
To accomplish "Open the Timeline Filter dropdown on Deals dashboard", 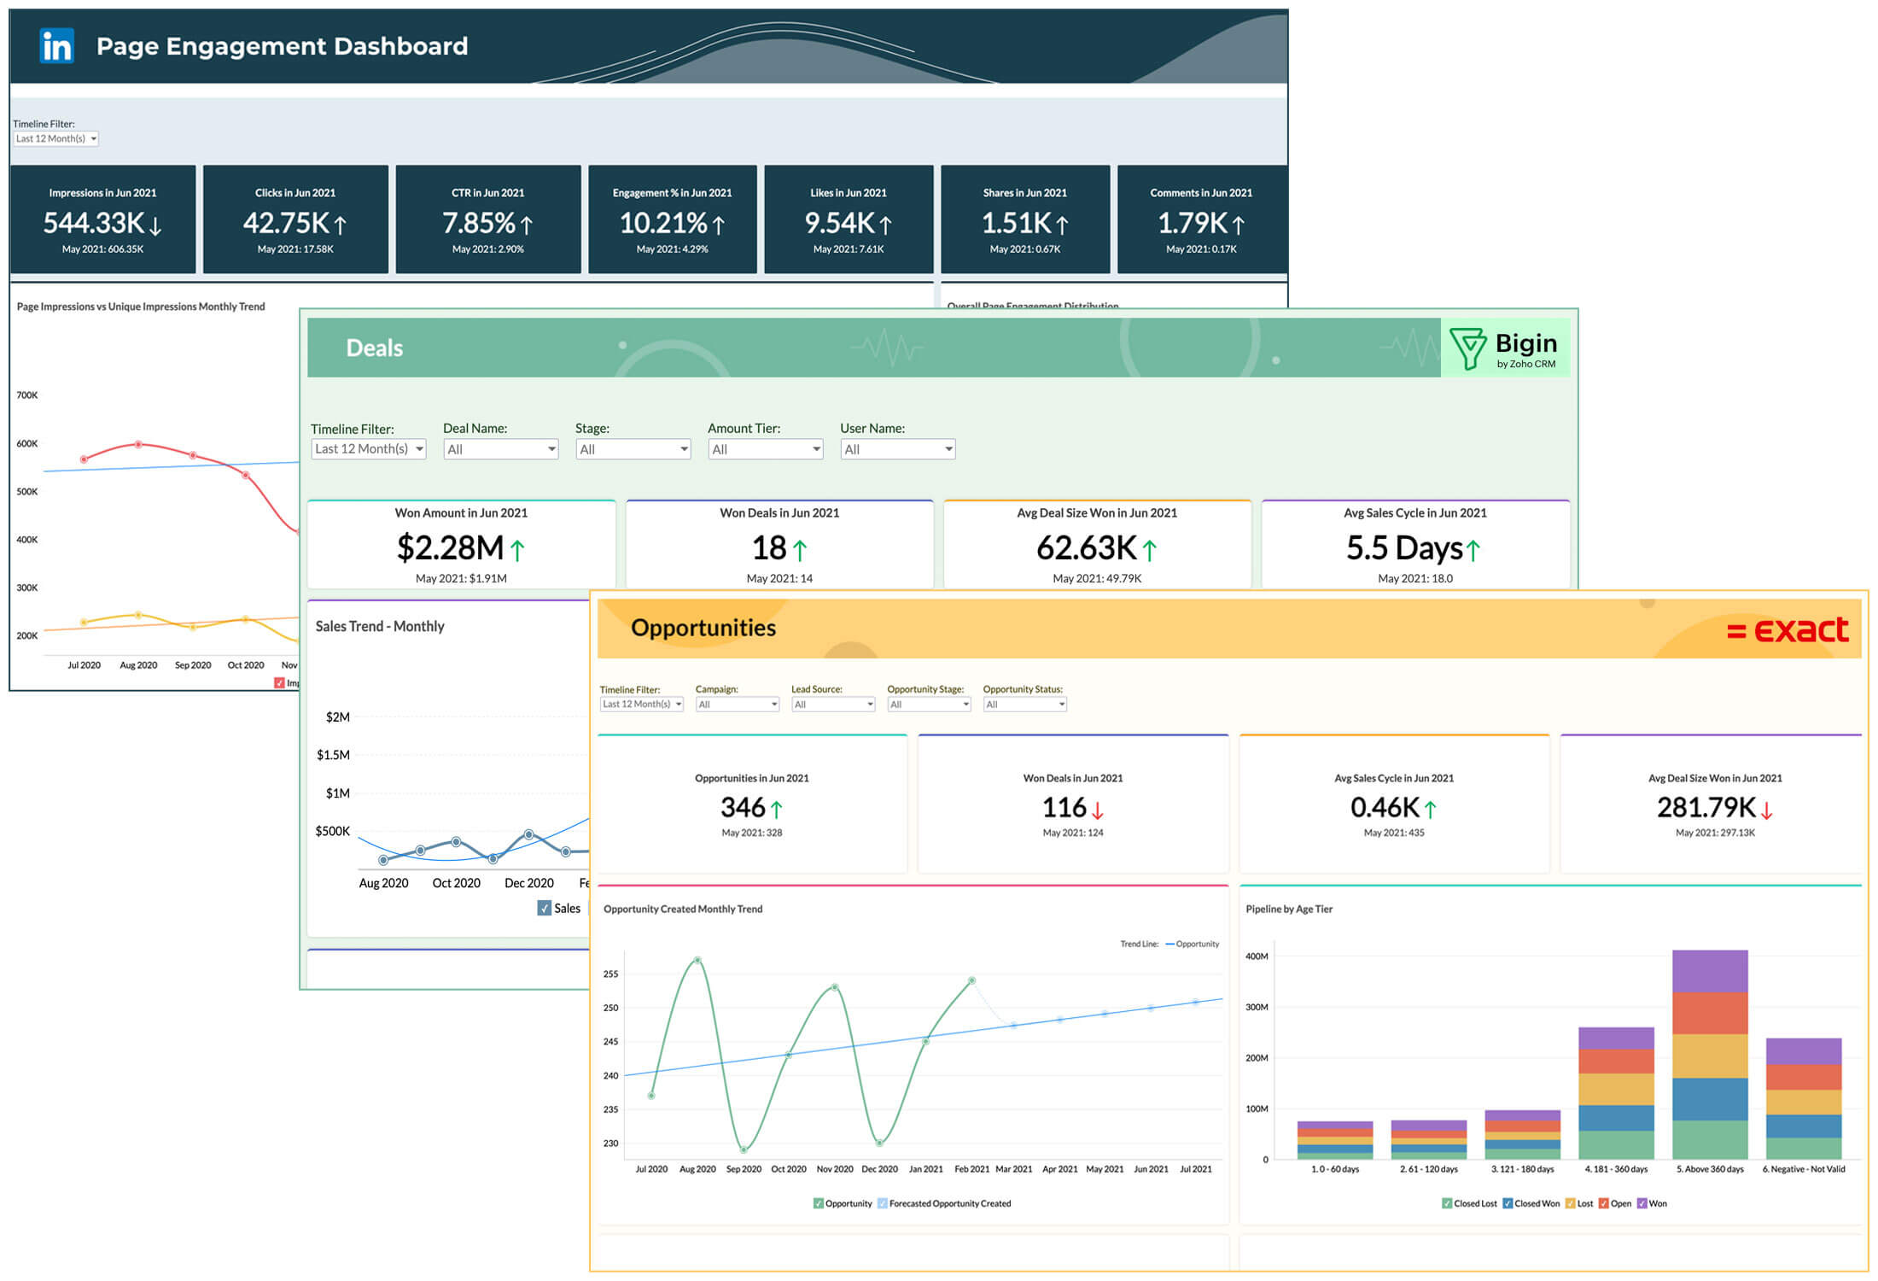I will pos(368,448).
